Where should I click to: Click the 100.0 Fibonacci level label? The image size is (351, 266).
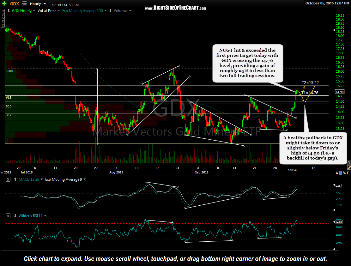click(x=9, y=71)
